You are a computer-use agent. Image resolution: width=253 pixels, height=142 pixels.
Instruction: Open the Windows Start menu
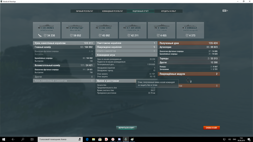click(3, 139)
